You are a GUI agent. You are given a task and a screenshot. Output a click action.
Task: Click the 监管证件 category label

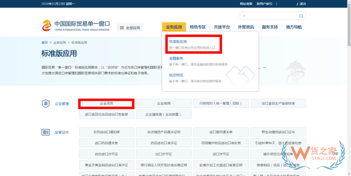(x=62, y=132)
